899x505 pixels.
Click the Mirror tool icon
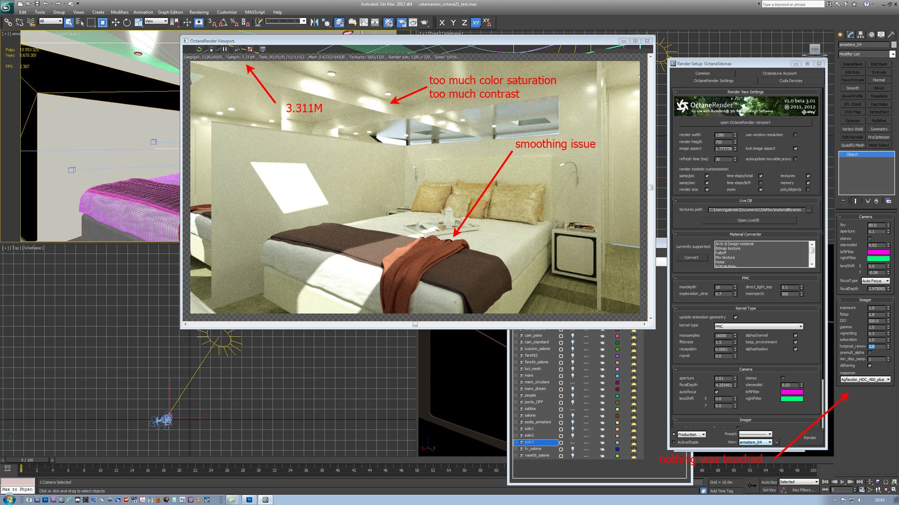tap(314, 22)
